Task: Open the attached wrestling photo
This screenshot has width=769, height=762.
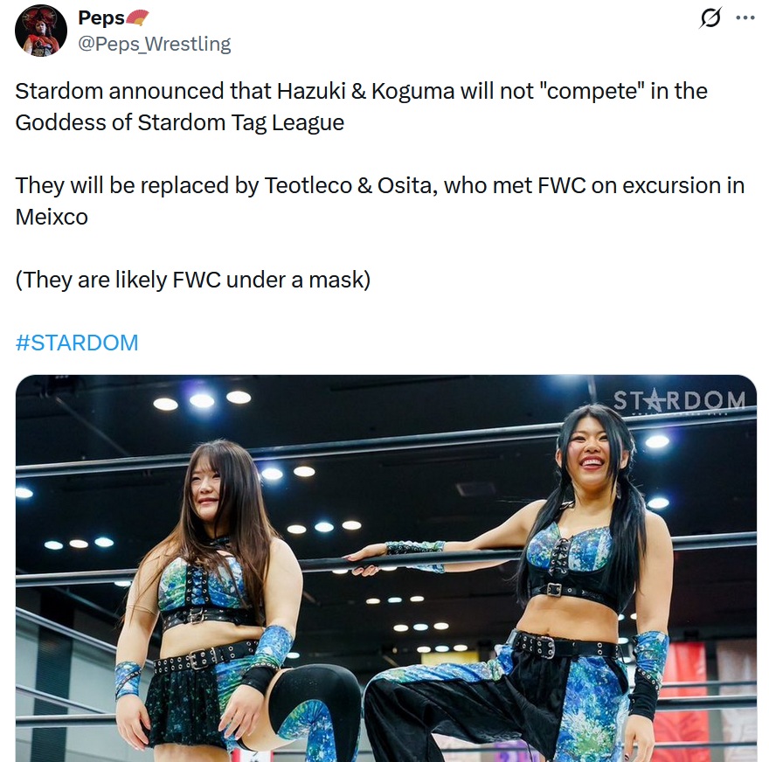Action: [386, 568]
